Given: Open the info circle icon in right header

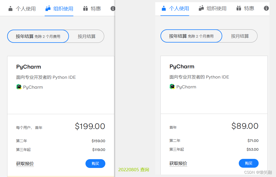Looking at the screenshot, I should point(266,9).
